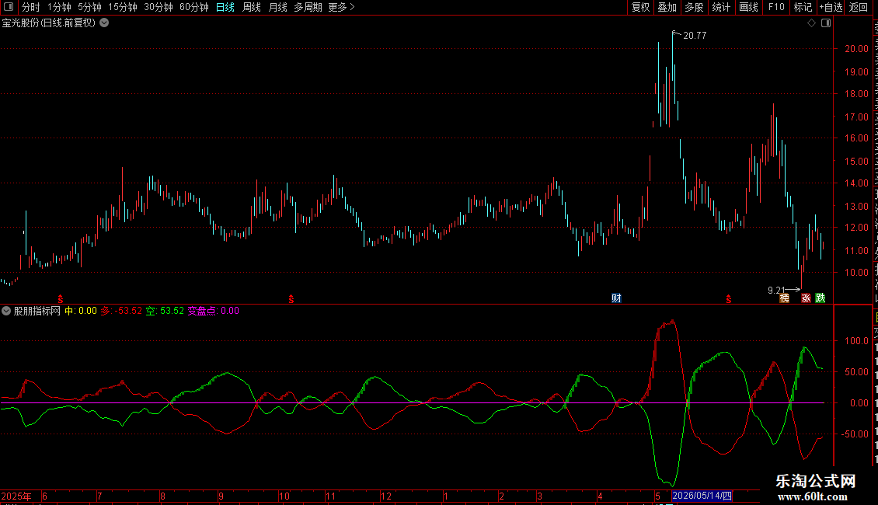Click the 多: -53.52 indicator value

click(121, 311)
